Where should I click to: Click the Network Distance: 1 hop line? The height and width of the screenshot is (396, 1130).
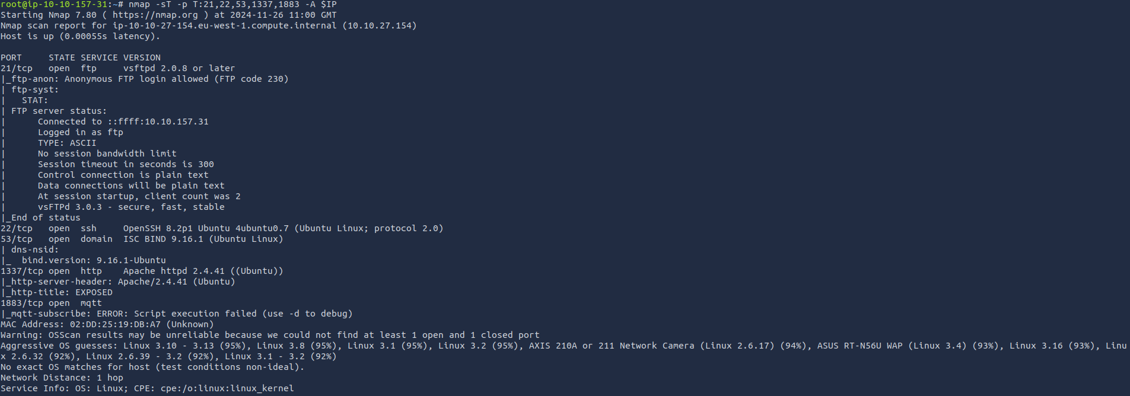62,378
